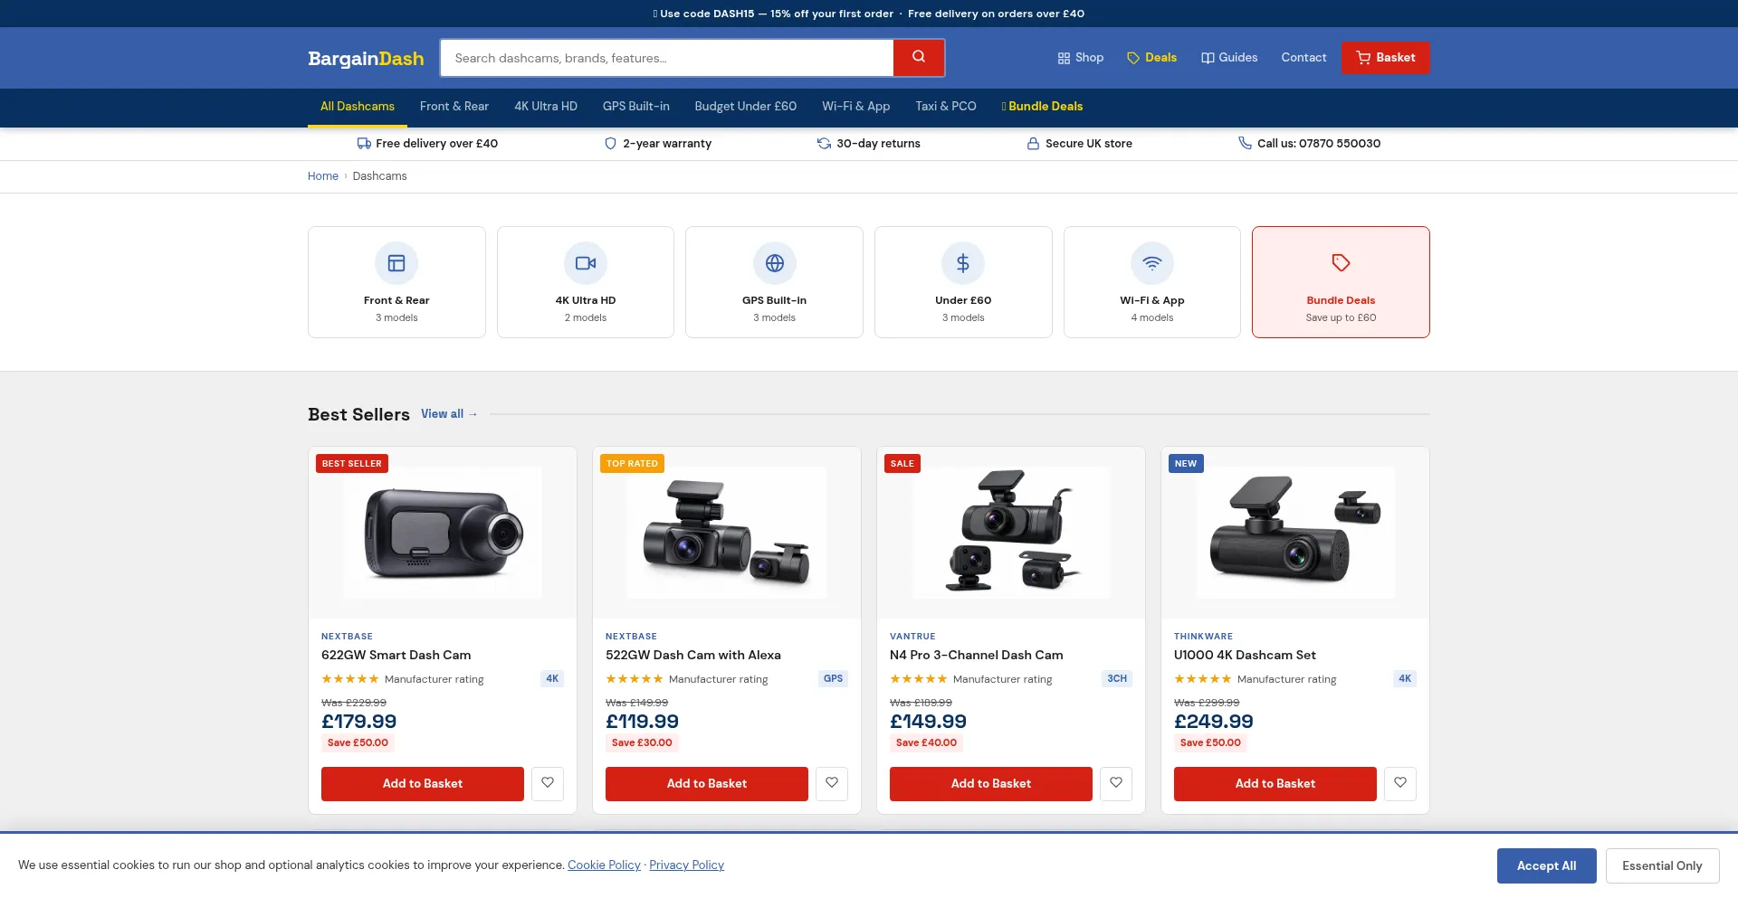Image resolution: width=1738 pixels, height=898 pixels.
Task: Select the All Dashcams tab
Action: click(x=358, y=107)
